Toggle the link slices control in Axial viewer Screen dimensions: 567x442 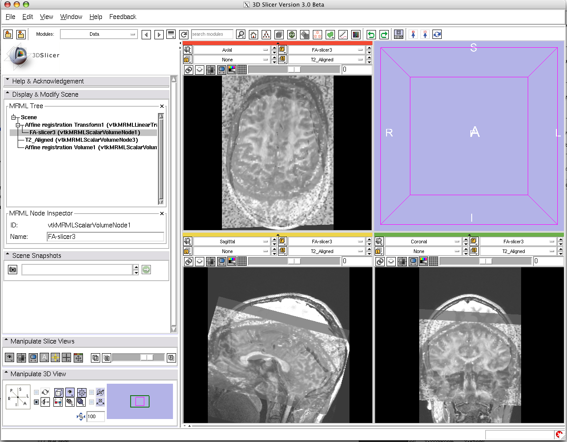[188, 69]
